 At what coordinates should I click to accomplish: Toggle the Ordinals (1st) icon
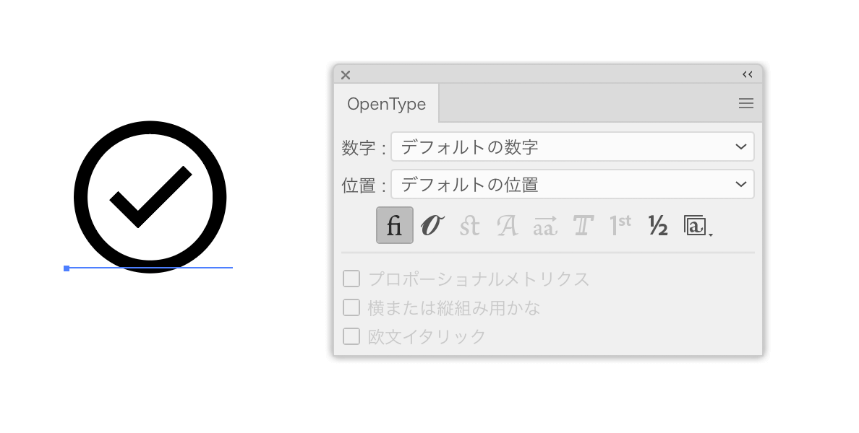pyautogui.click(x=620, y=225)
